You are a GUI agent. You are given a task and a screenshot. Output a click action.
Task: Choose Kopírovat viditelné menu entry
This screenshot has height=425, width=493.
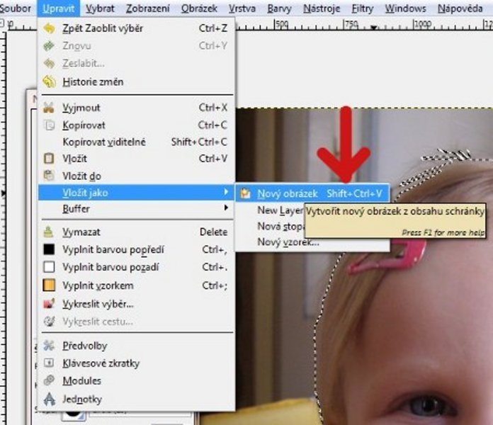coord(136,142)
